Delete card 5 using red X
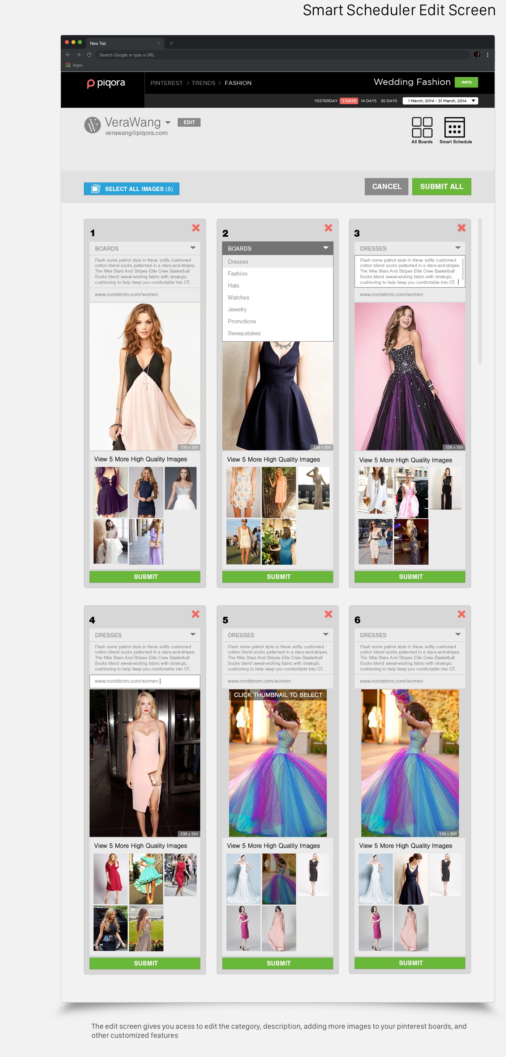This screenshot has width=506, height=1057. (328, 614)
